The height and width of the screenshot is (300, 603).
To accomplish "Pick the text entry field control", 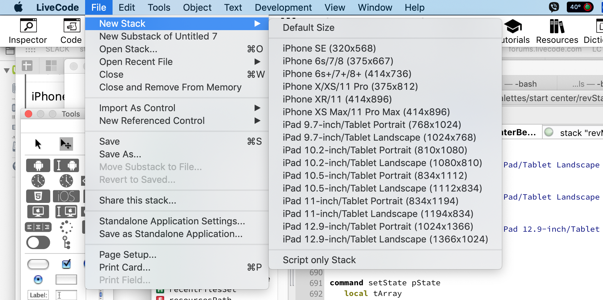I will (x=66, y=295).
